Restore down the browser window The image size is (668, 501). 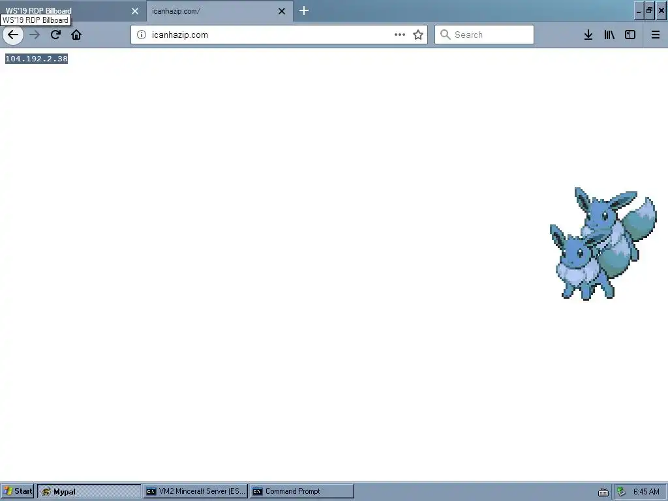(x=650, y=11)
